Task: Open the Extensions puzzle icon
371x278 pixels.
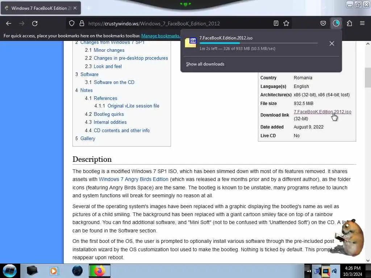Action: [349, 23]
